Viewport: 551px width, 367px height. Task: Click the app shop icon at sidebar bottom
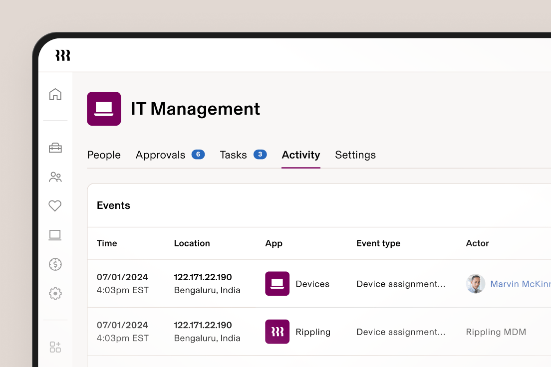pyautogui.click(x=55, y=347)
